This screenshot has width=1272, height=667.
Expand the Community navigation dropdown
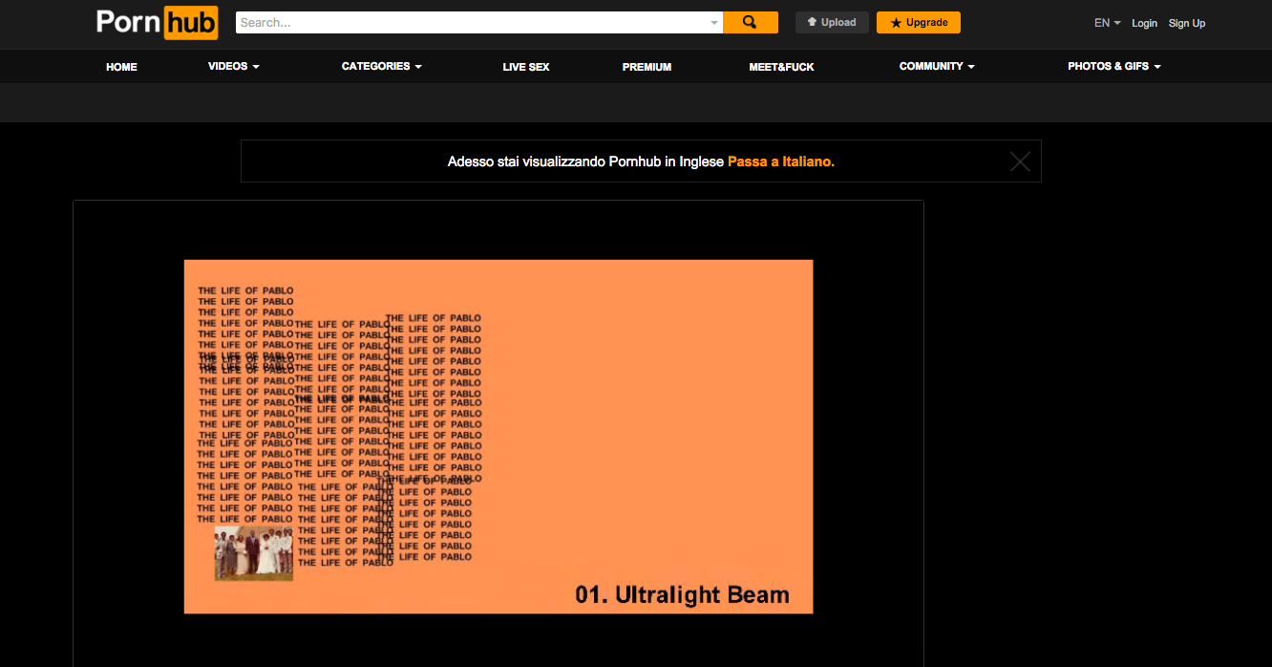coord(936,66)
